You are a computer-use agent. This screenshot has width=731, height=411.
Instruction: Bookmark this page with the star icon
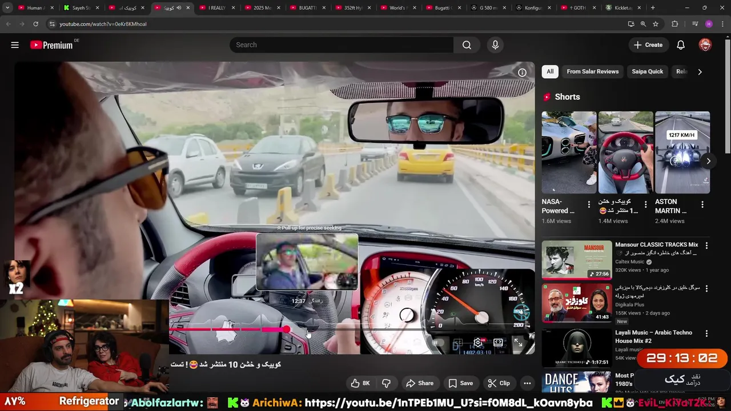coord(656,24)
